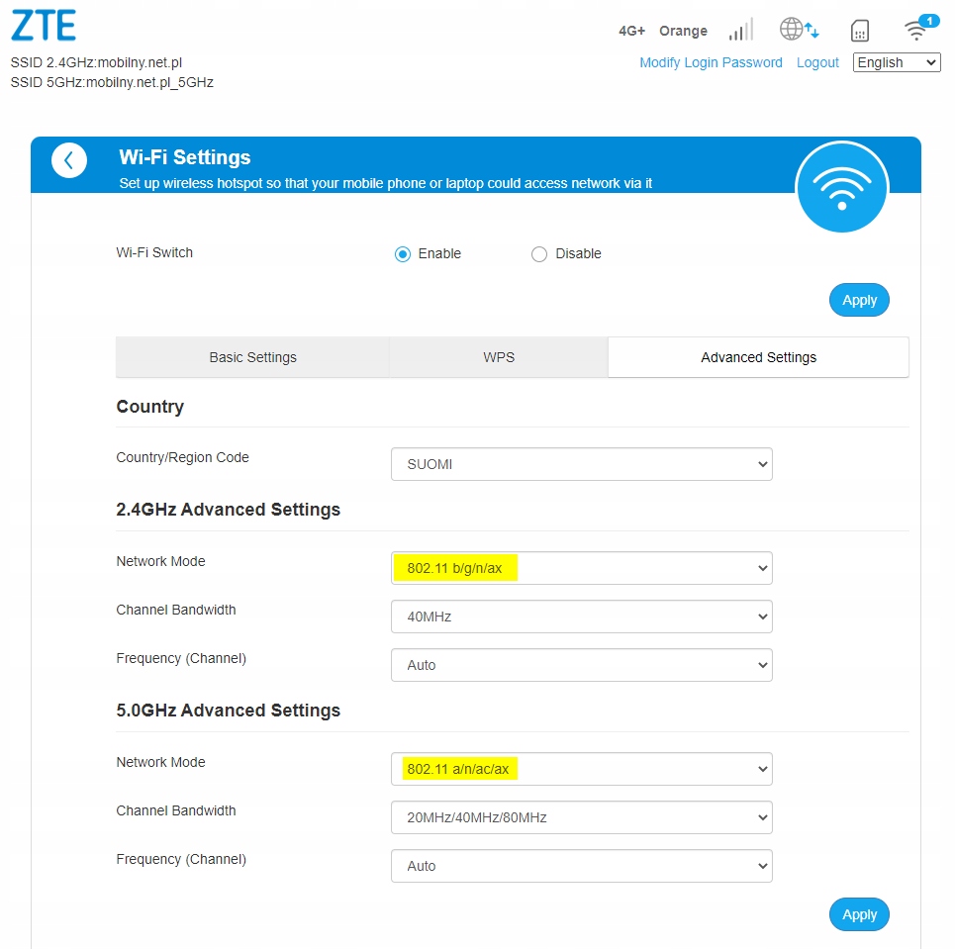Click the Wi-Fi connected devices icon
Screen dimensions: 956x949
pos(918,30)
